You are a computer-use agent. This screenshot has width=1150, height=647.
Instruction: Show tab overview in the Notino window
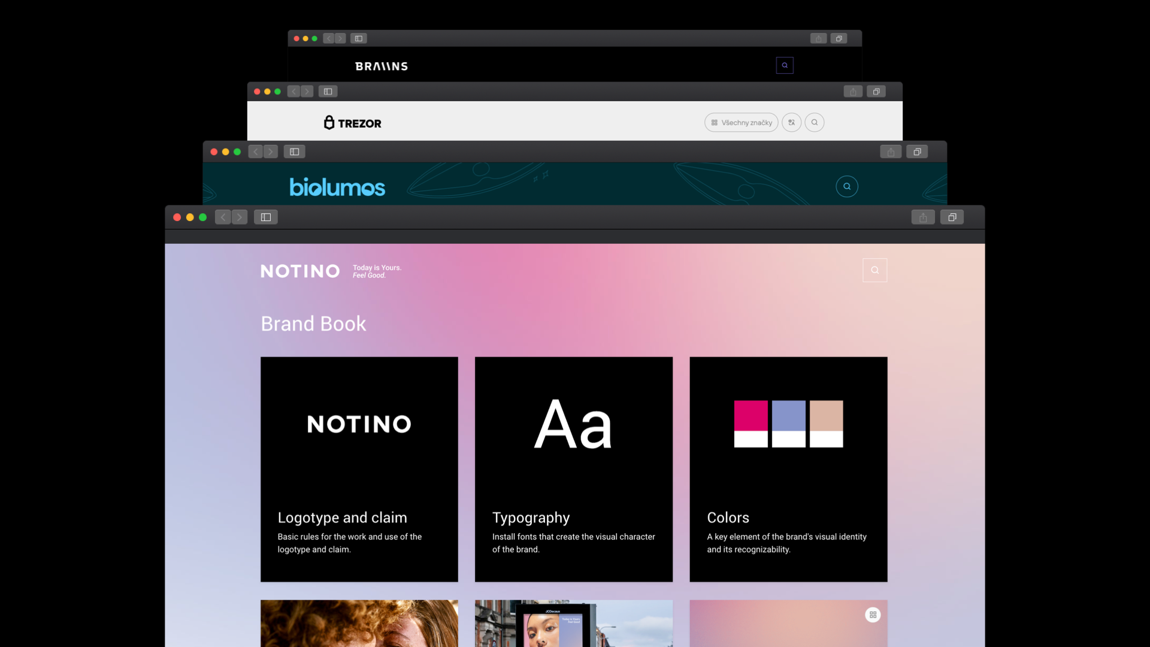(952, 217)
